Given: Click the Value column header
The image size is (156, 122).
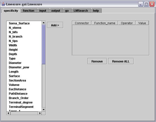Looking at the screenshot, I should [x=142, y=23].
